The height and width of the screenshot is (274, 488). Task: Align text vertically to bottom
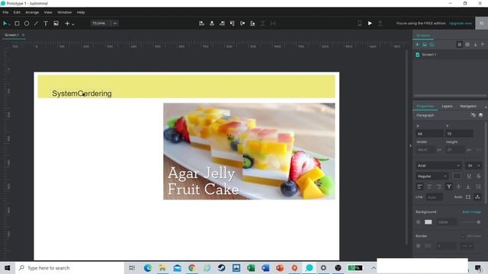point(467,186)
